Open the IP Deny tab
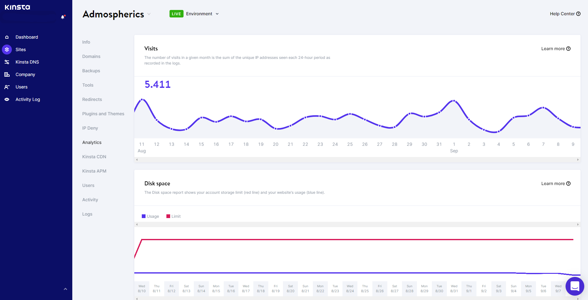 (90, 128)
